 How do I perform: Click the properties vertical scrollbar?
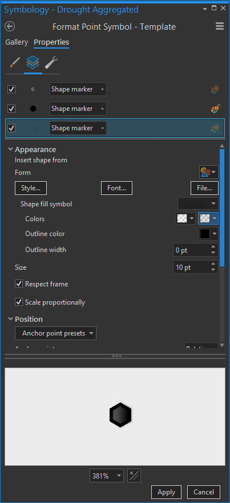pyautogui.click(x=222, y=206)
